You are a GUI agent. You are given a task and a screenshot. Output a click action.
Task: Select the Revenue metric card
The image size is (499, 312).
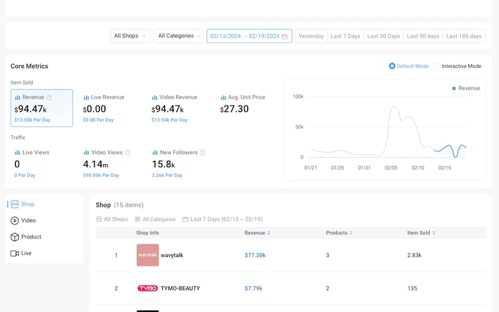pyautogui.click(x=42, y=108)
